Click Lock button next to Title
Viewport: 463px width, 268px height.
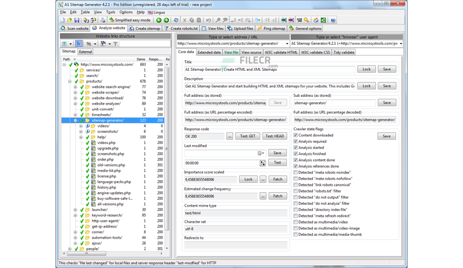tap(367, 69)
